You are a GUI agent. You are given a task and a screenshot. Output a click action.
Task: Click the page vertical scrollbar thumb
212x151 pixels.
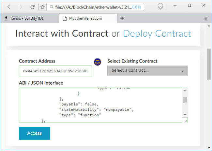[209, 64]
